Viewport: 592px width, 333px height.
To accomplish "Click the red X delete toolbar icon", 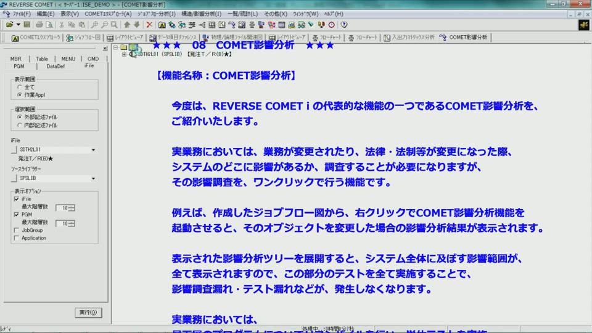I will coord(149,25).
